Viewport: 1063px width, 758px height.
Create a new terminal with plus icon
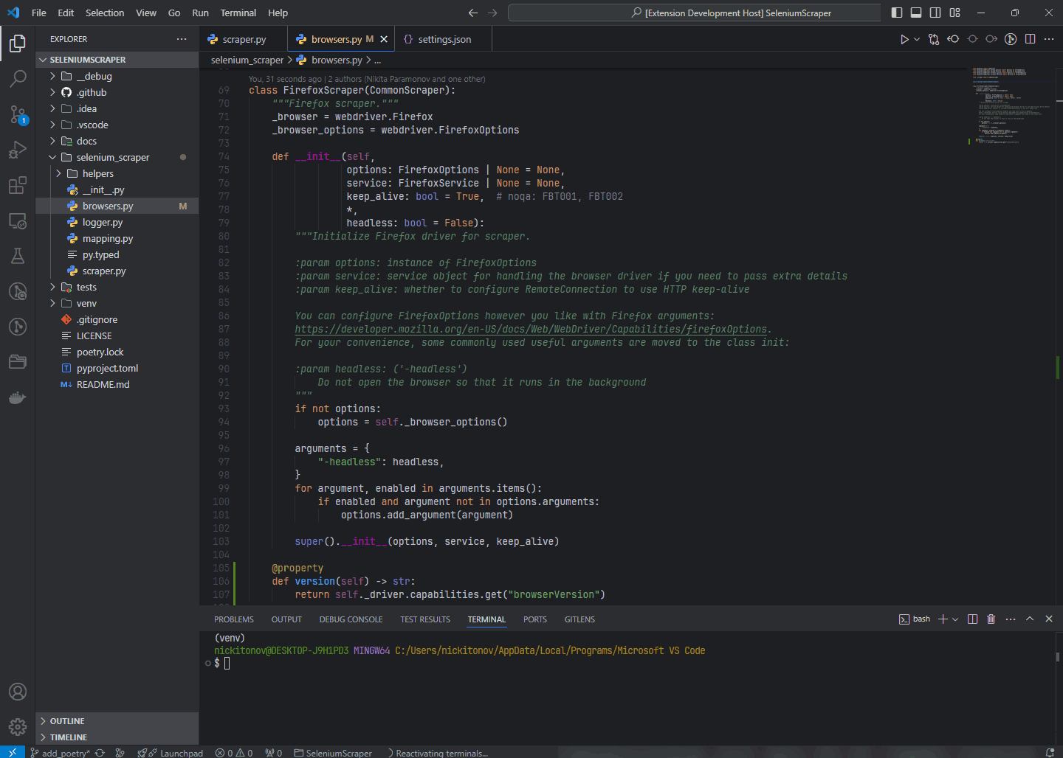click(943, 619)
